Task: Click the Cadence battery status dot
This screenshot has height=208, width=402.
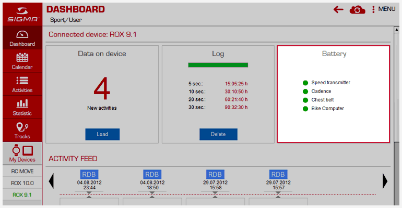Action: [305, 92]
